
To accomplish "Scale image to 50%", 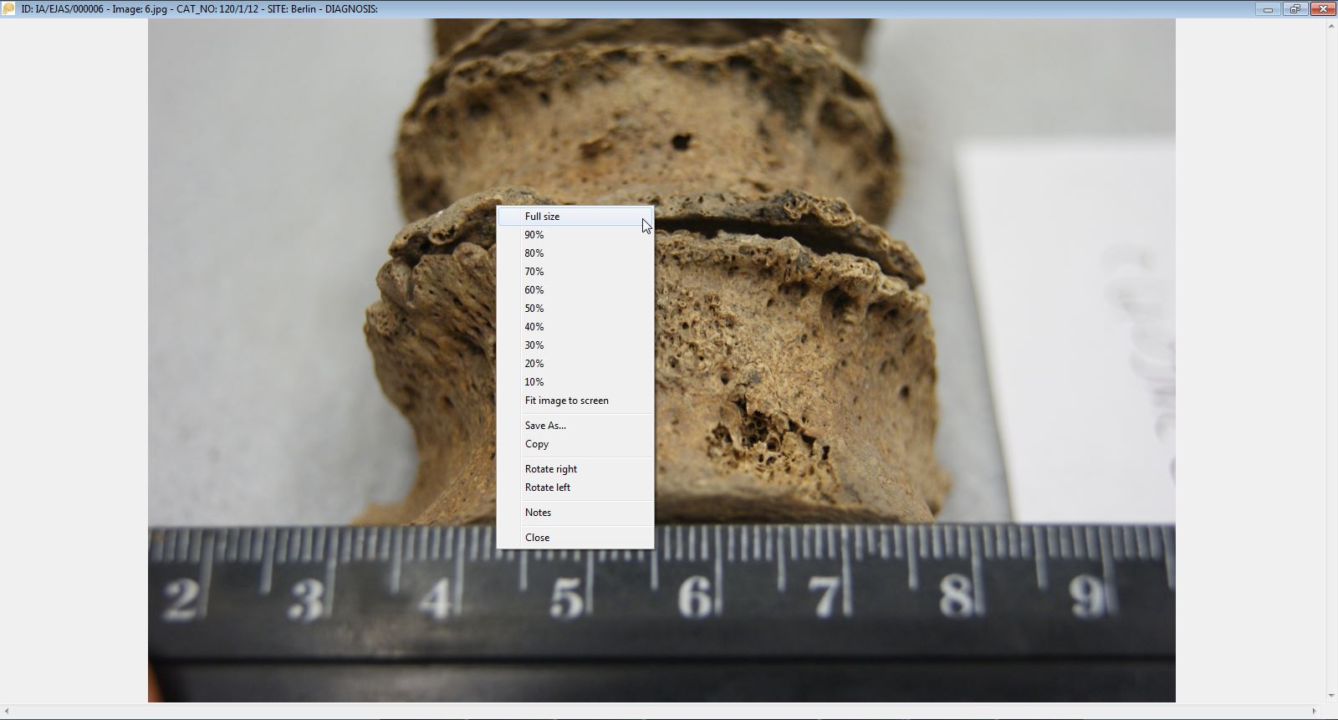I will point(534,309).
